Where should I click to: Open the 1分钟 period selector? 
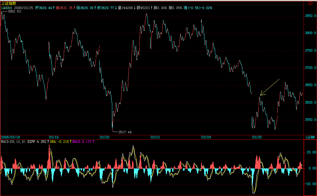(x=310, y=137)
